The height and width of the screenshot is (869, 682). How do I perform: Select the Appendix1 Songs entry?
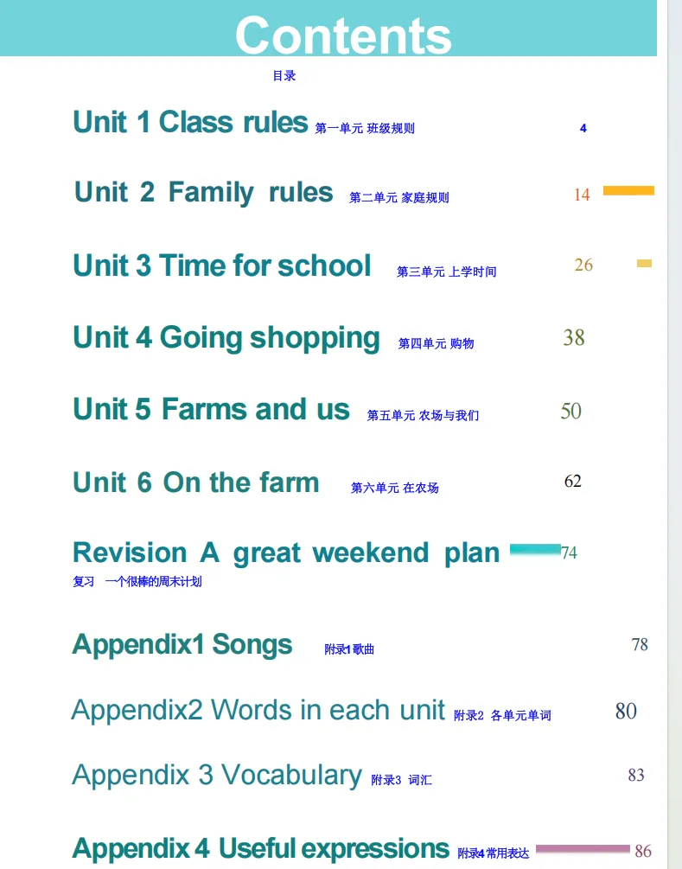(182, 644)
